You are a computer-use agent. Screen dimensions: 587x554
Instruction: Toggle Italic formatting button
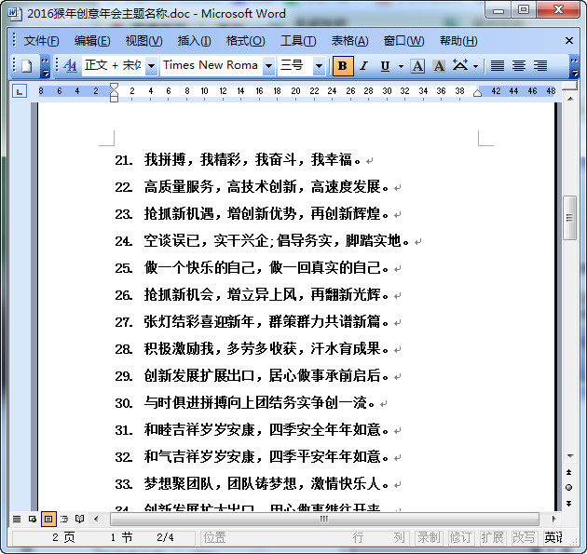[x=363, y=66]
